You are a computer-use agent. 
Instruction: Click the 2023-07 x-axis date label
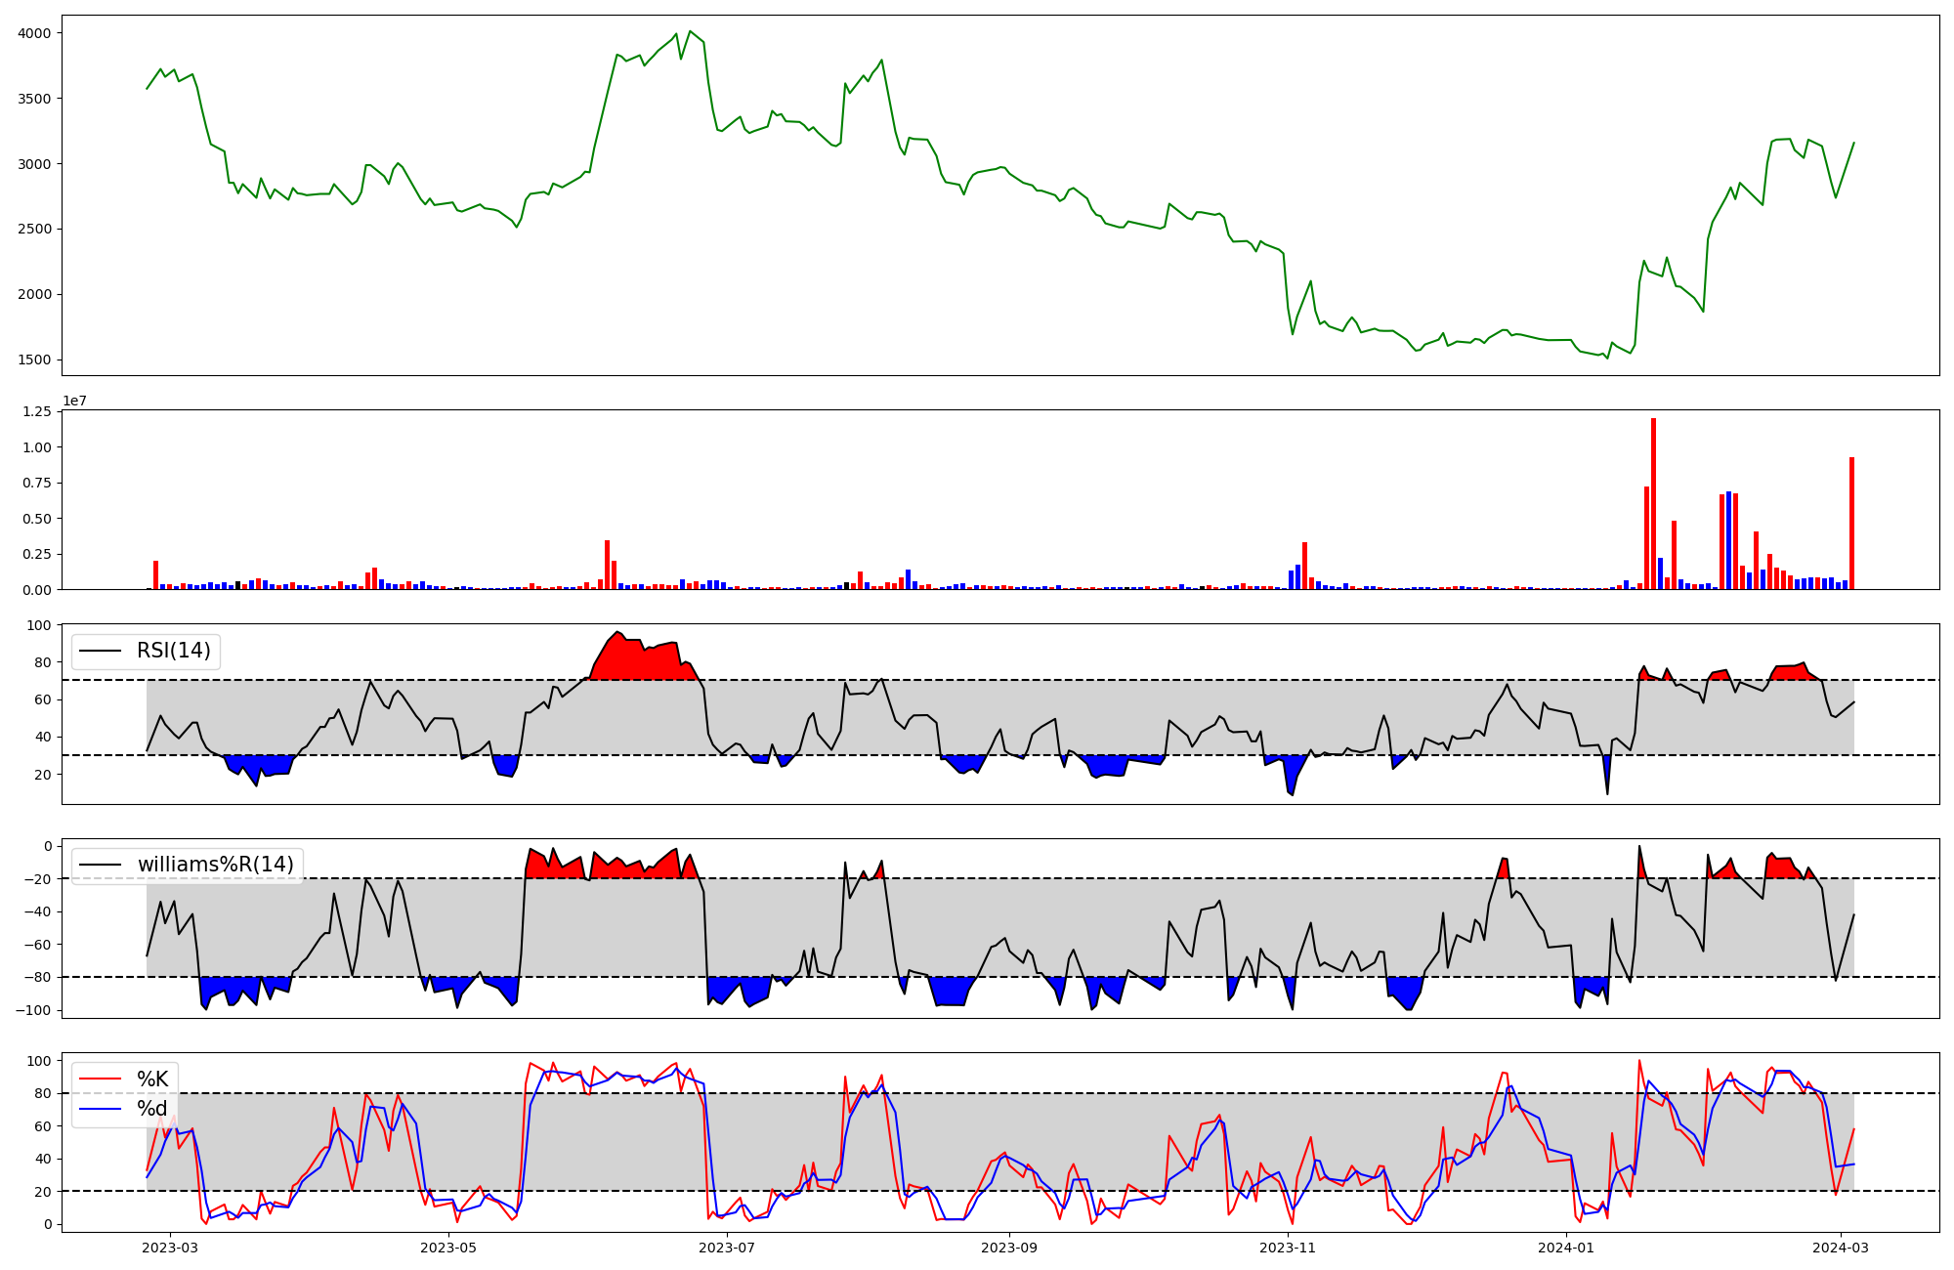pos(728,1248)
